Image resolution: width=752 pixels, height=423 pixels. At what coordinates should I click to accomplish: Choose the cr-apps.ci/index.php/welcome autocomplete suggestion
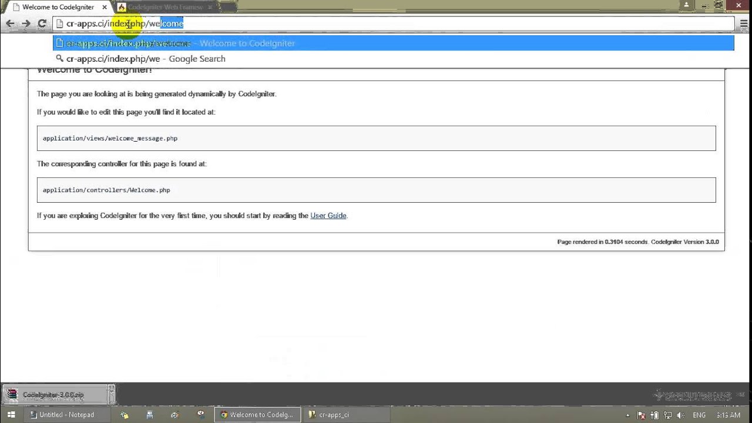pos(394,43)
